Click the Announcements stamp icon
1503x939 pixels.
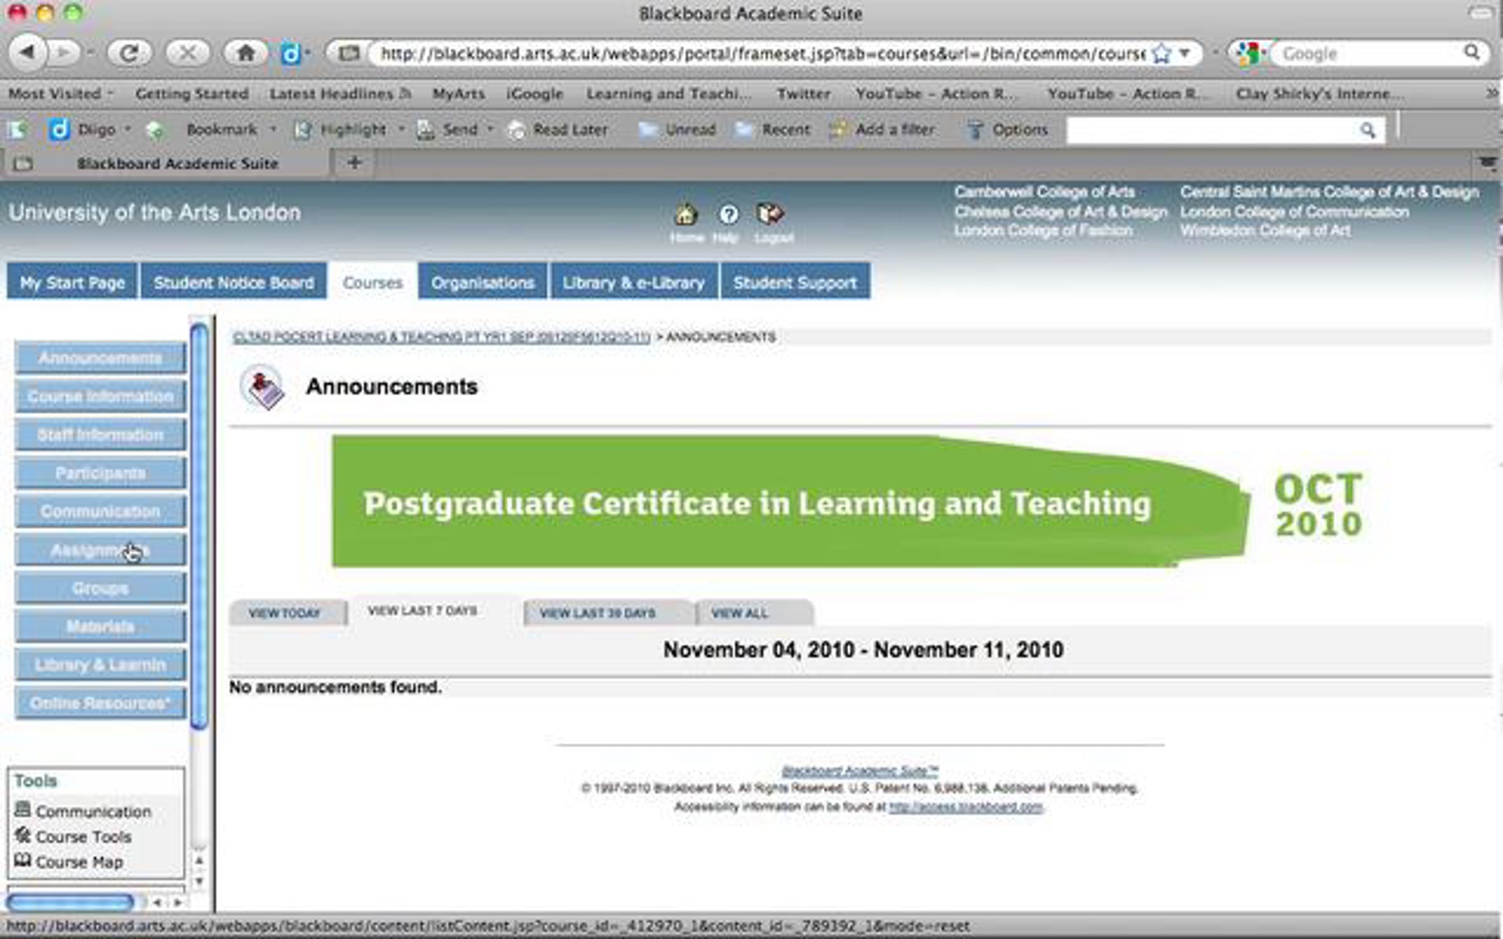[263, 388]
